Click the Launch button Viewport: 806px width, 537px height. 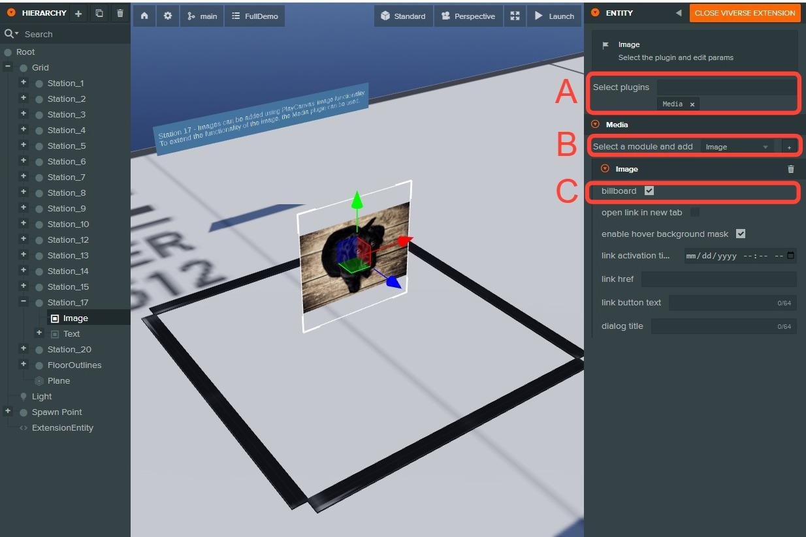point(554,16)
